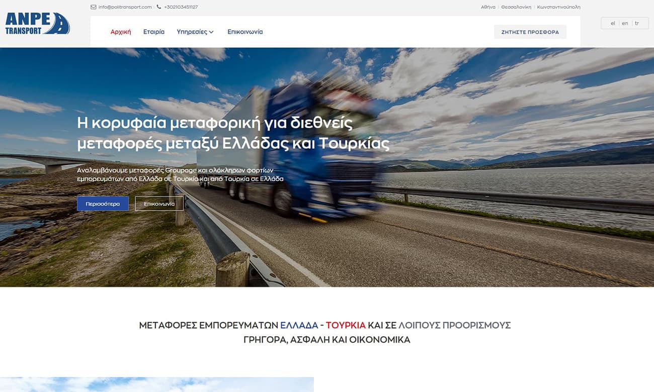Screen dimensions: 654x392
Task: Click the ANPE Transport logo
Action: coord(37,24)
